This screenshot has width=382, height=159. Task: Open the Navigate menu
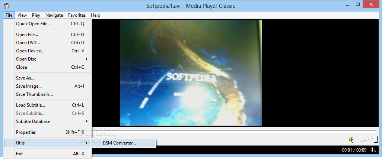(54, 15)
